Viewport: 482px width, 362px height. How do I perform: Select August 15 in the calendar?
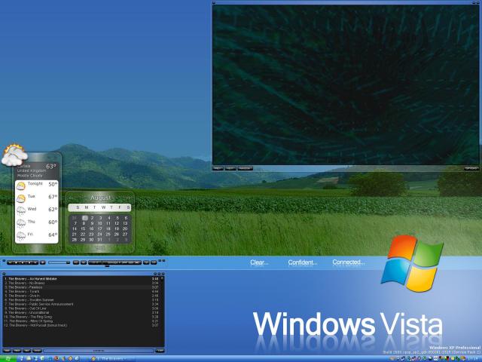[x=83, y=229]
